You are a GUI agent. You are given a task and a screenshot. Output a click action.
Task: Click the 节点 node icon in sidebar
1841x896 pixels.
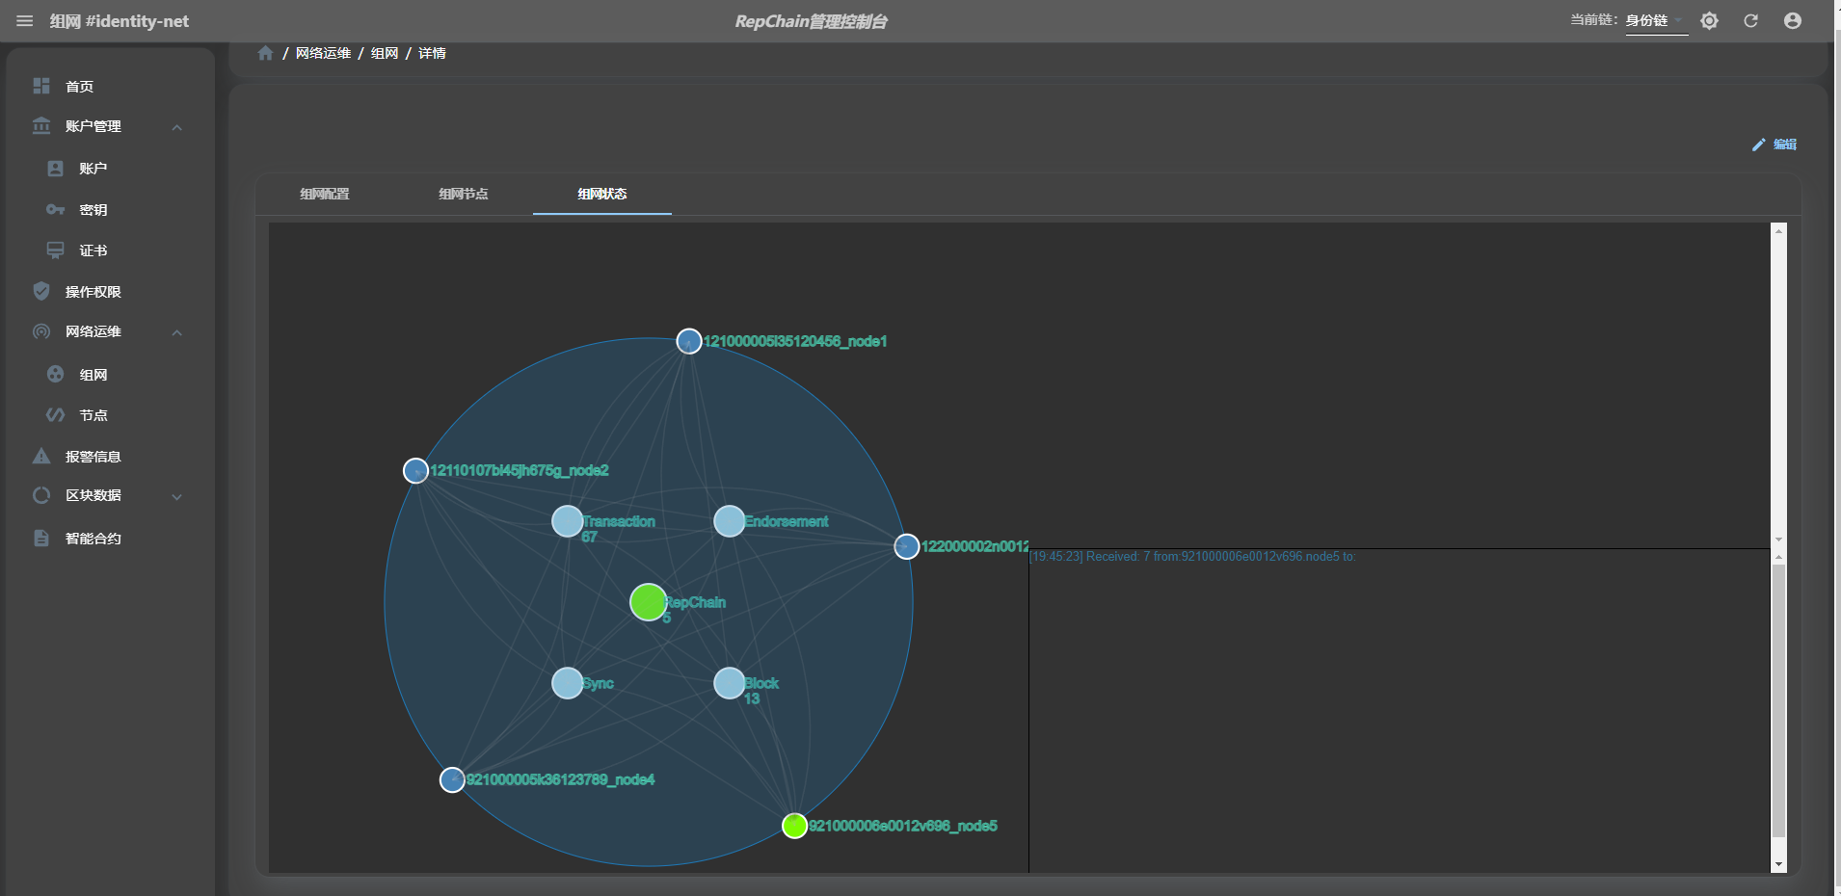pos(56,414)
